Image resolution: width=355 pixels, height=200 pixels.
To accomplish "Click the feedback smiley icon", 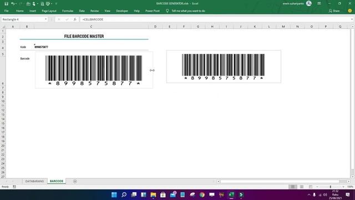I will (x=350, y=11).
